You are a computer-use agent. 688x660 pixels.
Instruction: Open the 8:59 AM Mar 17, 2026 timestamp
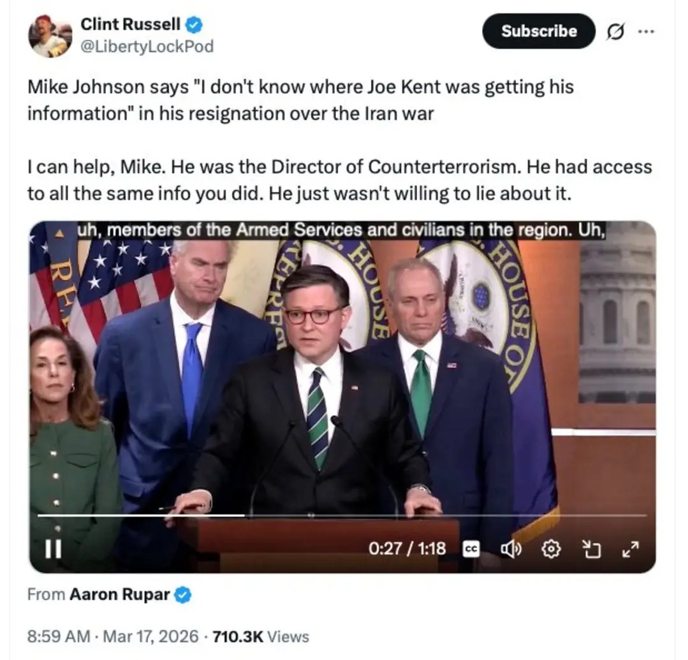pos(113,636)
